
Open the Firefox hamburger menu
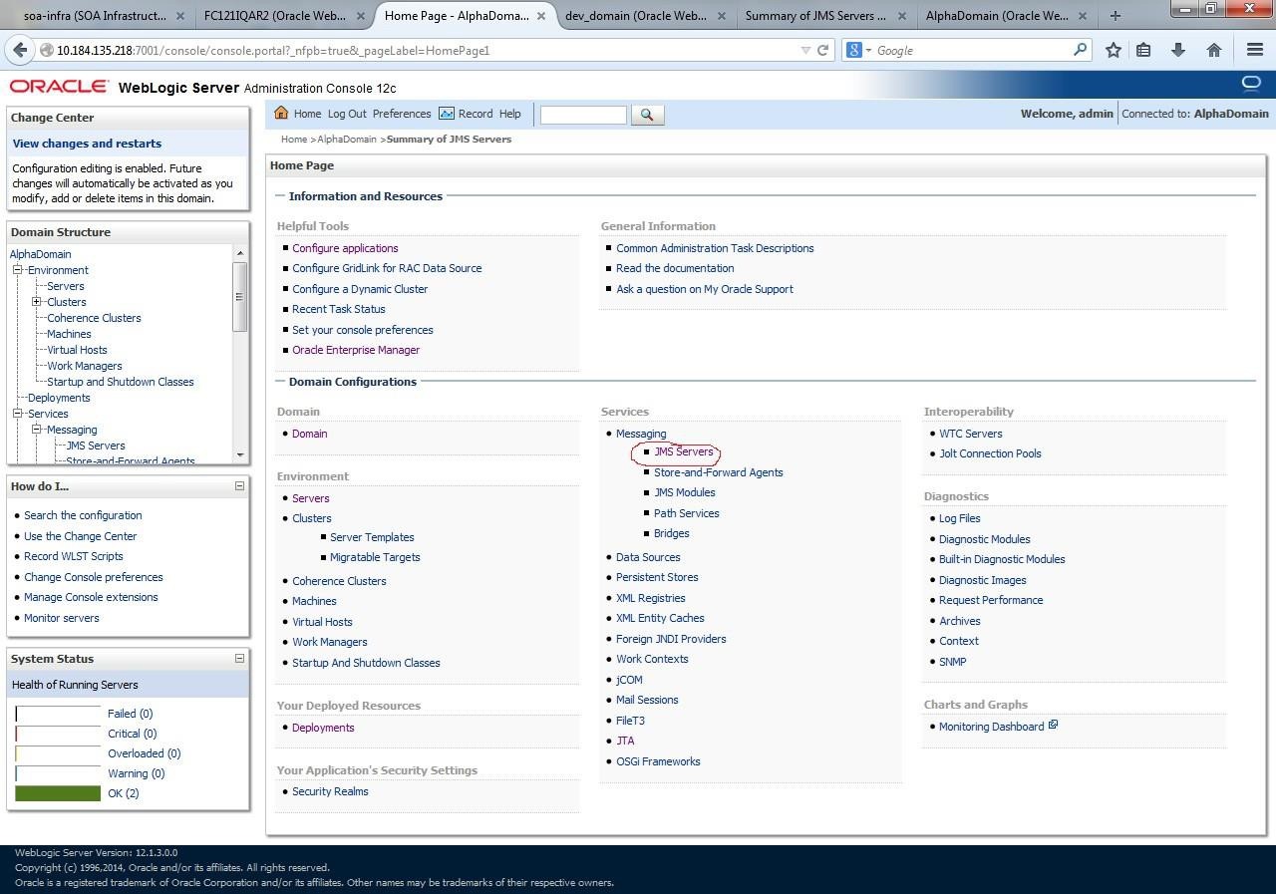point(1255,50)
